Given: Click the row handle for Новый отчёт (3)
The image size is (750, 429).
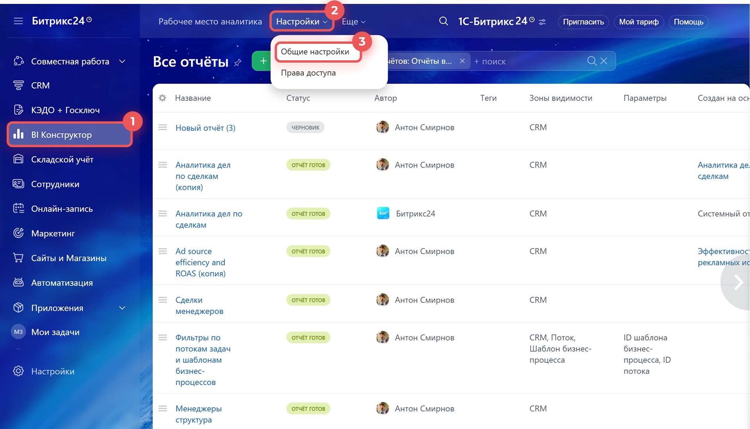Looking at the screenshot, I should (x=163, y=128).
